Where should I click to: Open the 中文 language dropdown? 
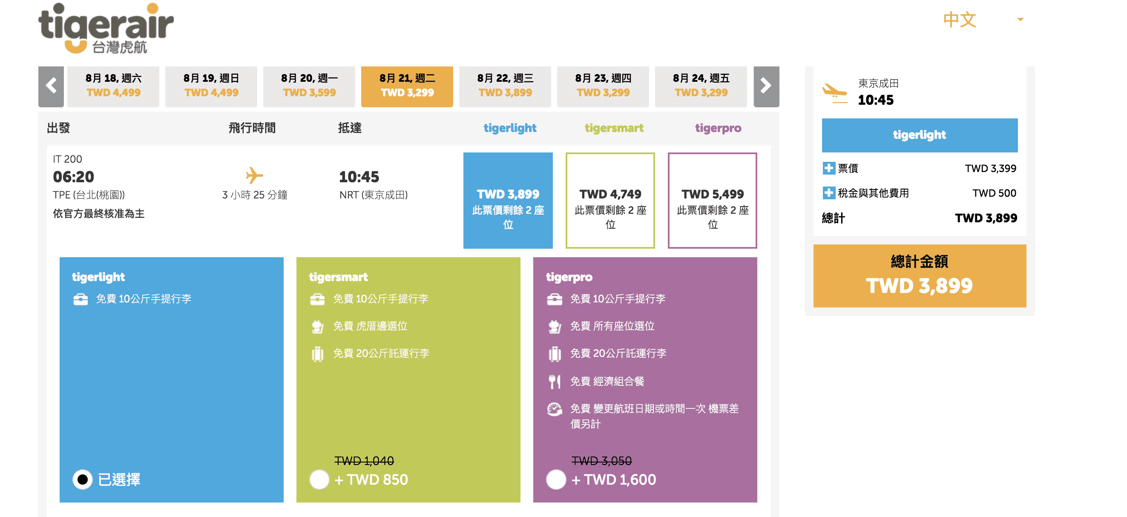983,20
